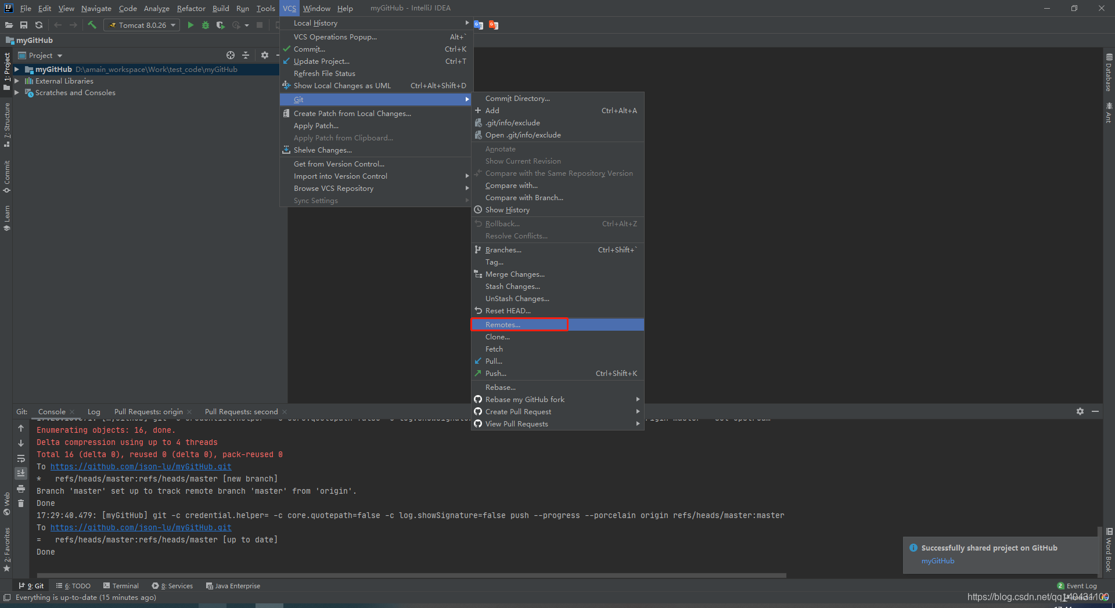Choose Fetch in the Git submenu

557,349
